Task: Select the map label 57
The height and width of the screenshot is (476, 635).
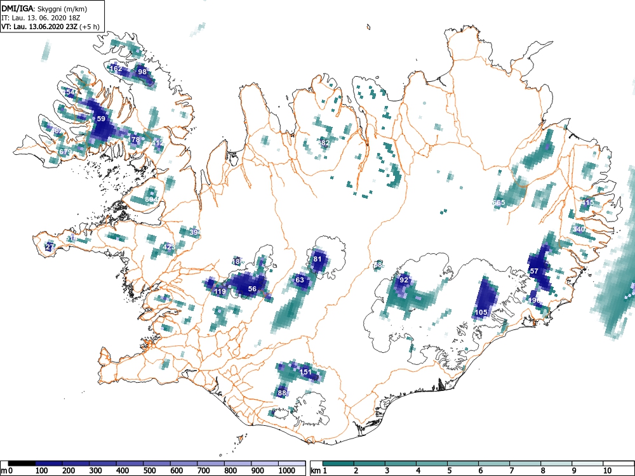Action: (534, 271)
